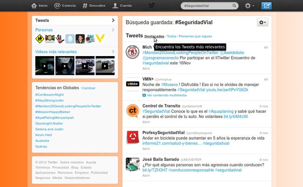
Task: Click the magnifier search icon
Action: pyautogui.click(x=234, y=6)
